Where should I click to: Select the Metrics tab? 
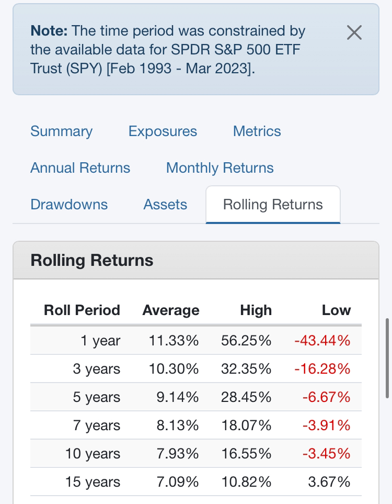pos(257,131)
